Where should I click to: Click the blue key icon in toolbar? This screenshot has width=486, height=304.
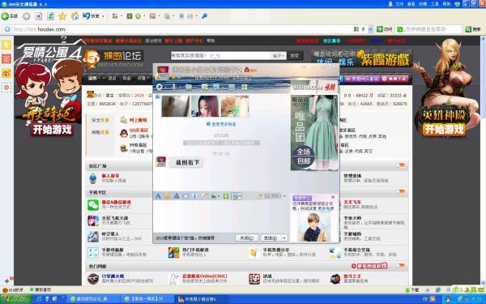click(x=205, y=16)
